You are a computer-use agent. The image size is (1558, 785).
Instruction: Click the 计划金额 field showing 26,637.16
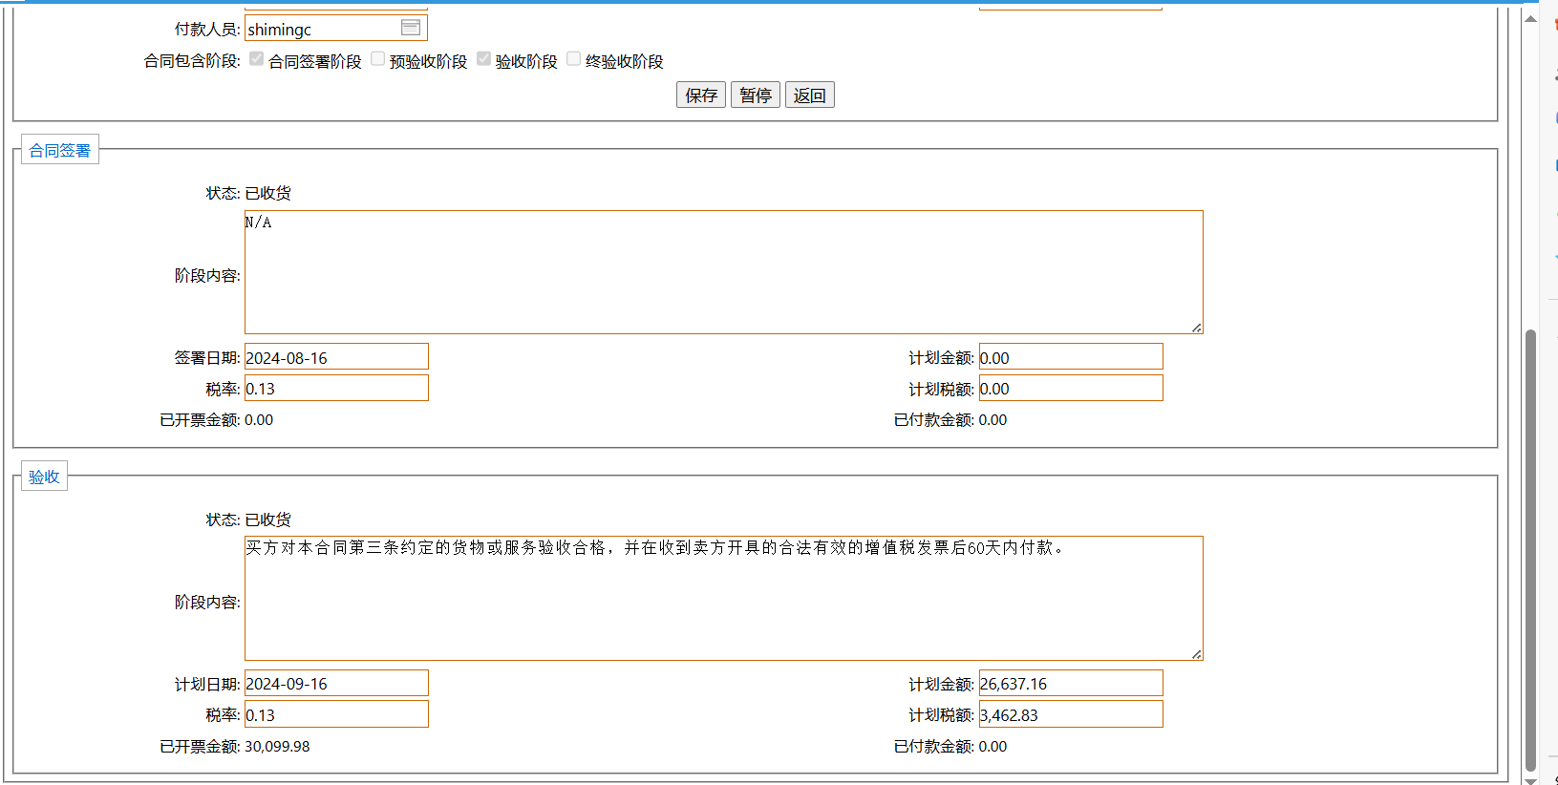pos(1071,683)
